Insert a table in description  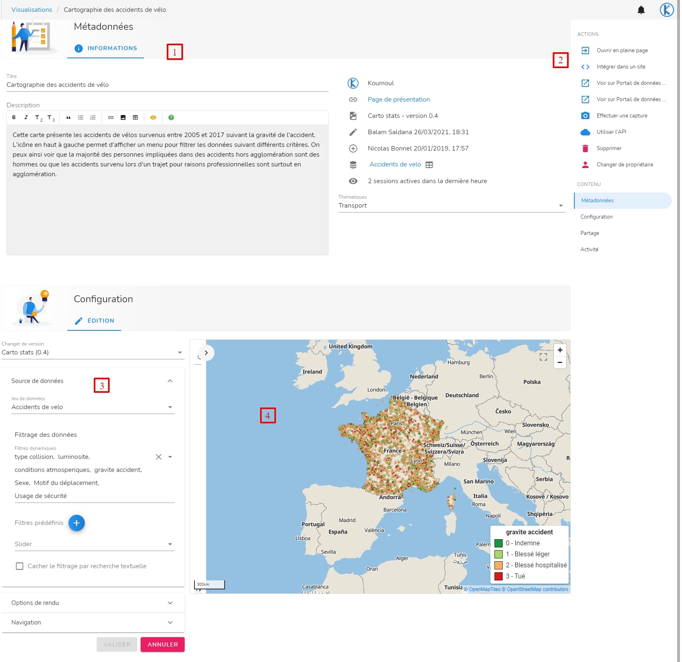click(x=135, y=117)
